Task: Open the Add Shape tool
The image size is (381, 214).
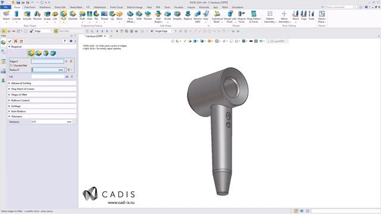Action: (158, 17)
